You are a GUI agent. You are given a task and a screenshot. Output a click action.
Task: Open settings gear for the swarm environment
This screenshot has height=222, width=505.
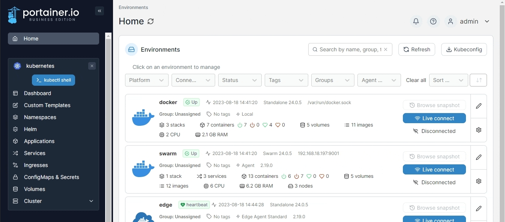coord(478,181)
